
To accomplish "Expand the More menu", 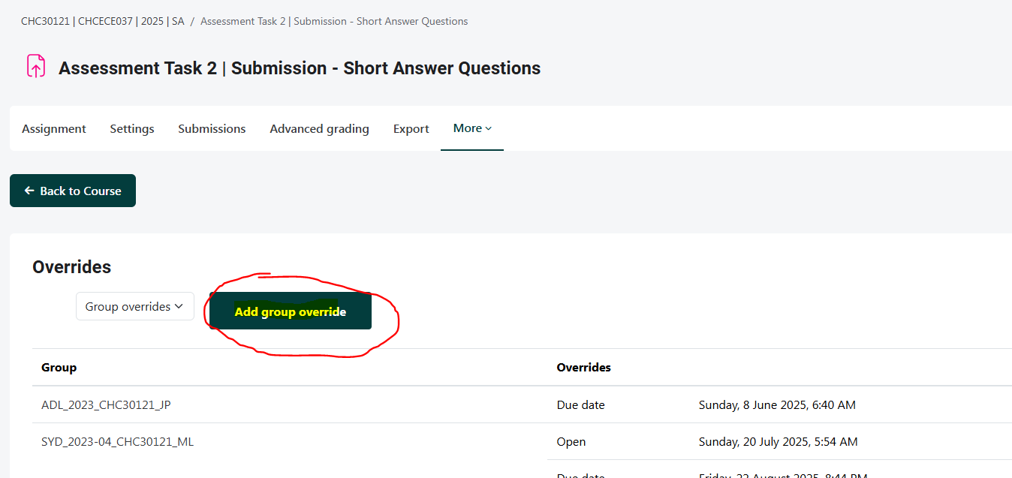I will [472, 128].
